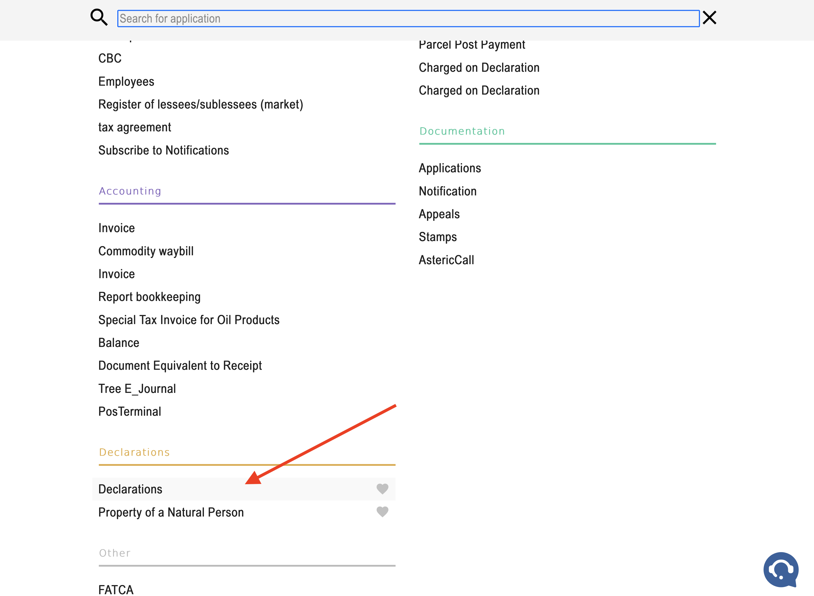
Task: Favorite Declarations with its heart icon
Action: point(382,489)
